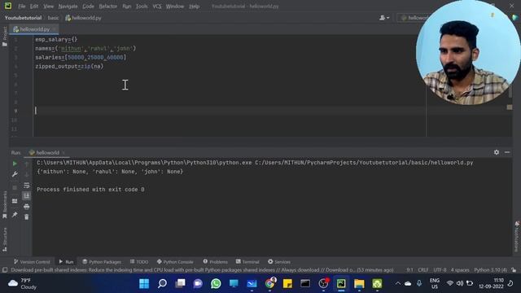Toggle scroll to end of output
This screenshot has height=293, width=521.
point(27,195)
